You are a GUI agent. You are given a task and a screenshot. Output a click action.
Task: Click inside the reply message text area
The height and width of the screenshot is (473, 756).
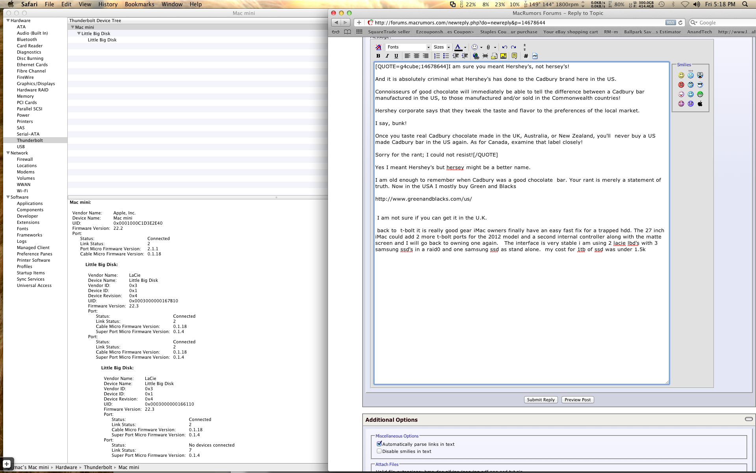point(521,223)
